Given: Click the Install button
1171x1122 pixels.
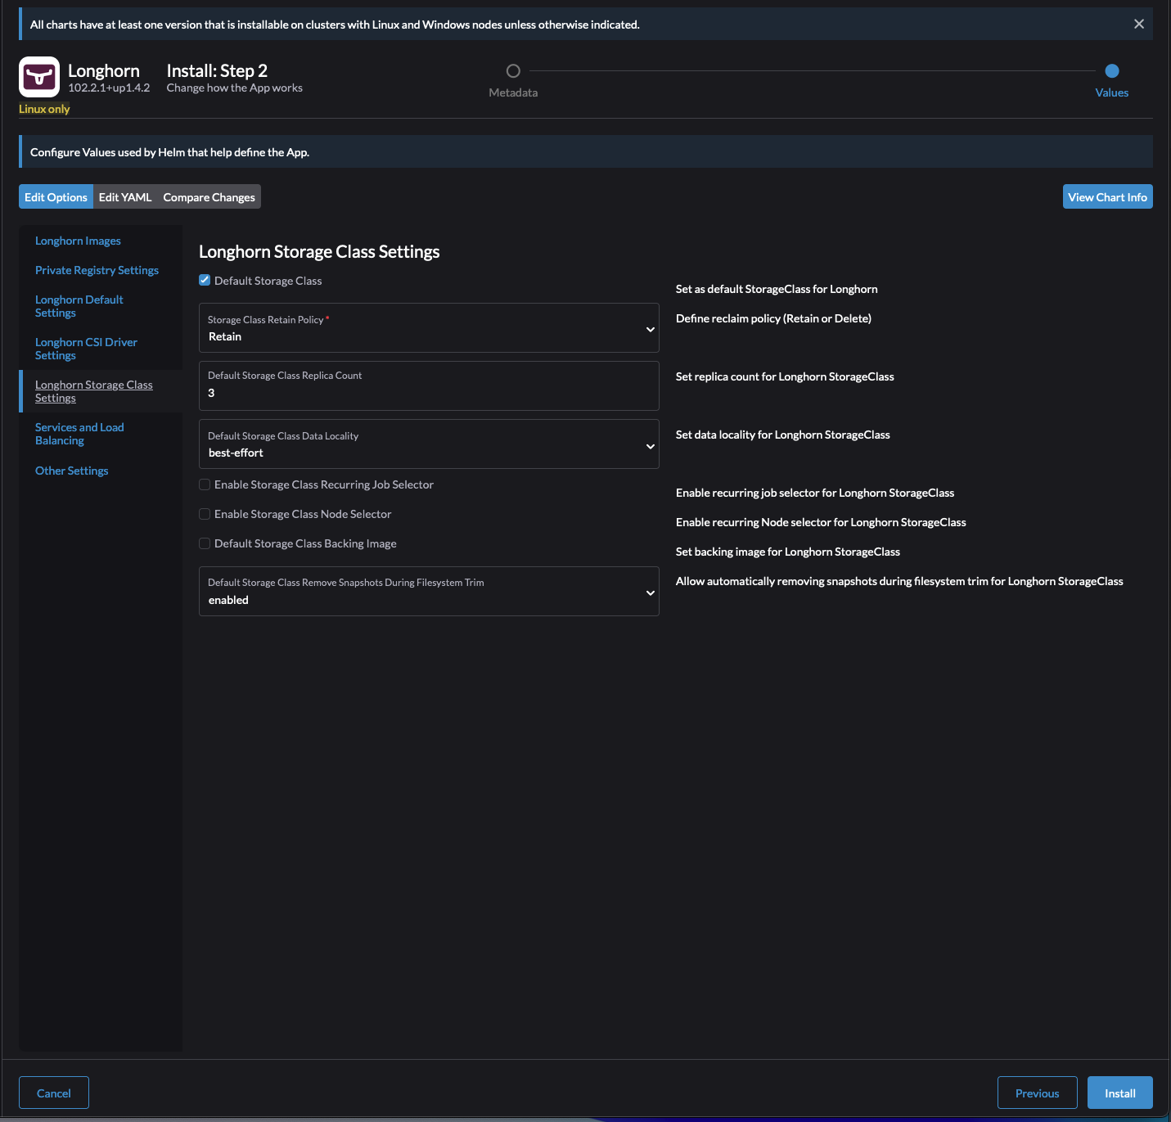Looking at the screenshot, I should pyautogui.click(x=1119, y=1093).
